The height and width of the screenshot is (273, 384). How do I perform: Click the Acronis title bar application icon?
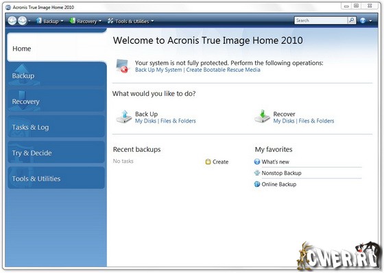tap(8, 8)
